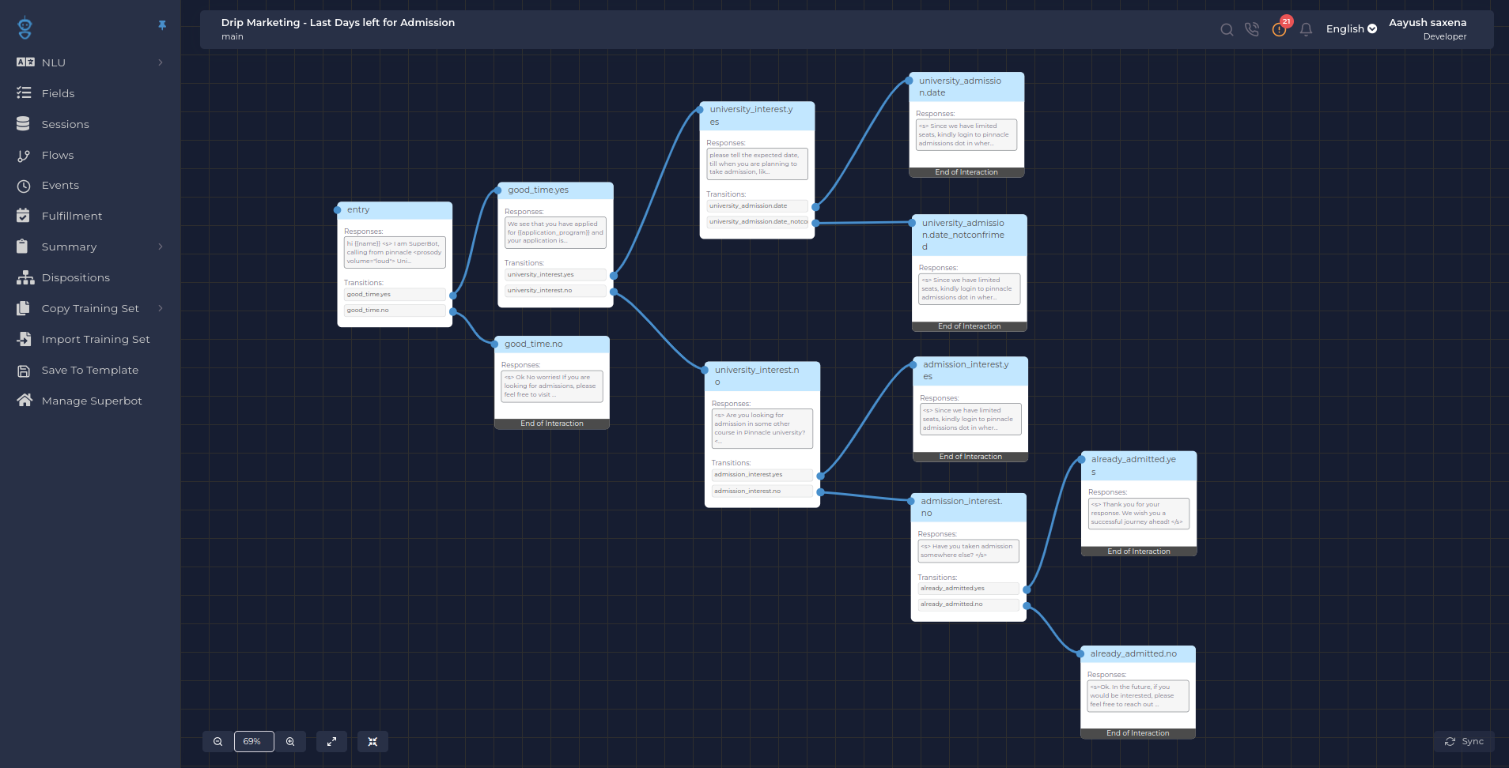Viewport: 1509px width, 768px height.
Task: Click the fit-to-screen collapse icon
Action: [x=373, y=742]
